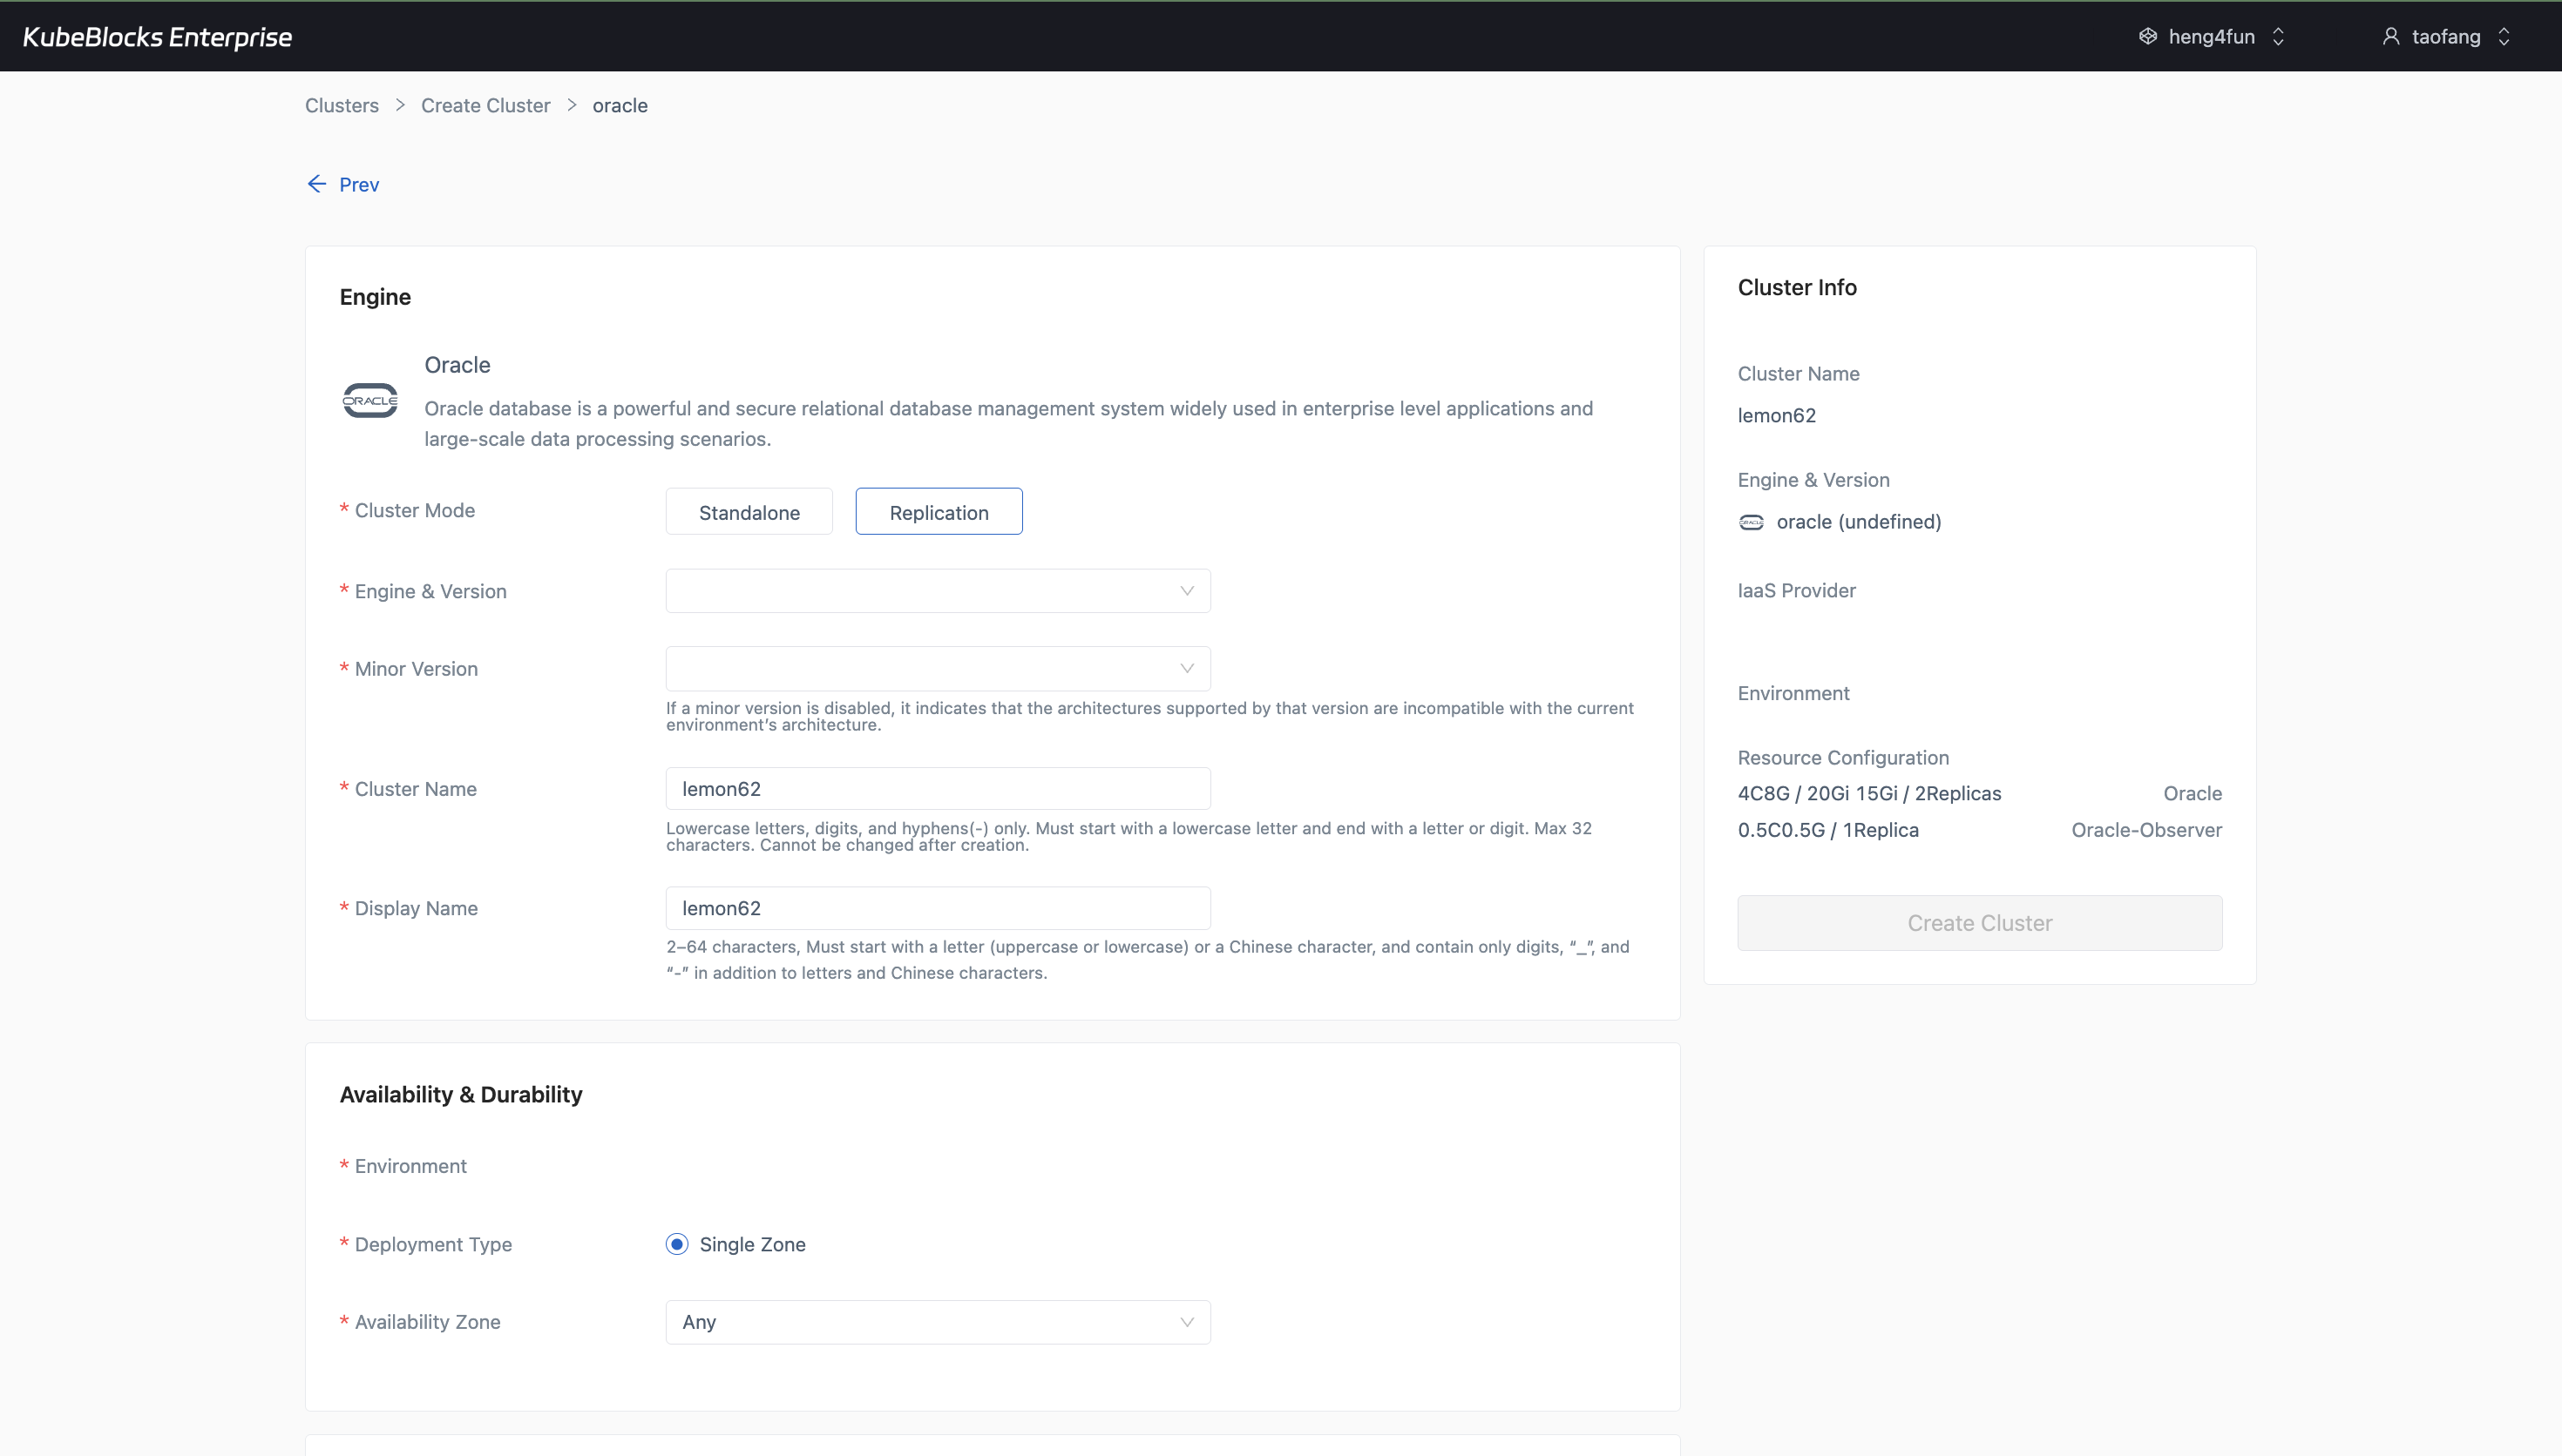2562x1456 pixels.
Task: Expand the Minor Version dropdown
Action: coord(939,669)
